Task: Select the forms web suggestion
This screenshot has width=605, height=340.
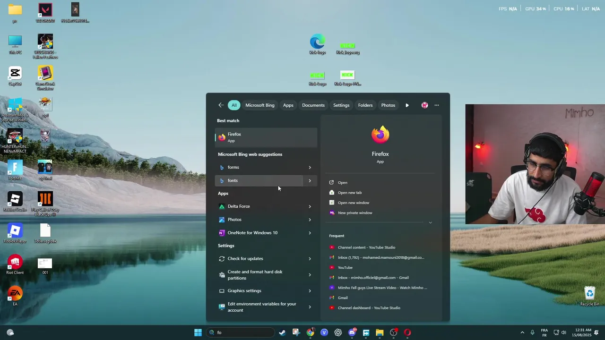Action: 259,167
